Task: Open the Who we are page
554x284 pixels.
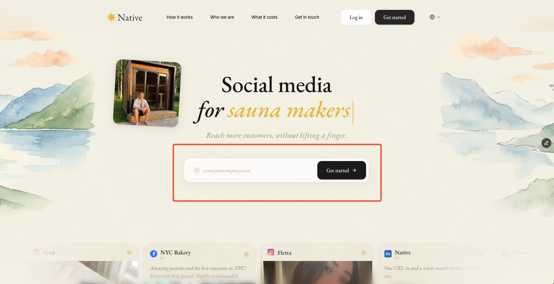Action: pos(222,17)
